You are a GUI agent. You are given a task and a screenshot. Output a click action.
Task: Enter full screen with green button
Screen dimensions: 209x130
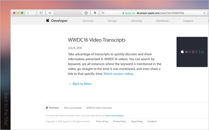[22, 13]
